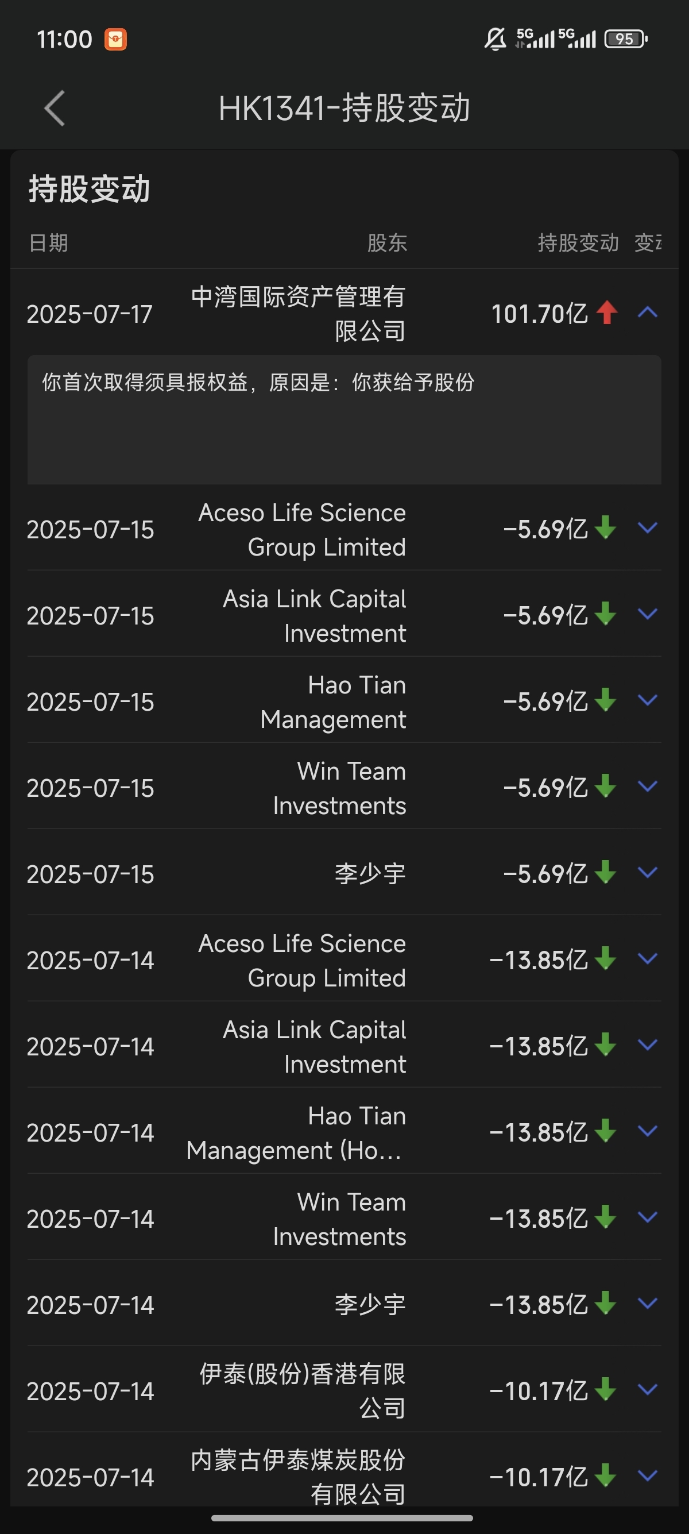Select the 股东 column header
The width and height of the screenshot is (689, 1534).
click(x=387, y=243)
